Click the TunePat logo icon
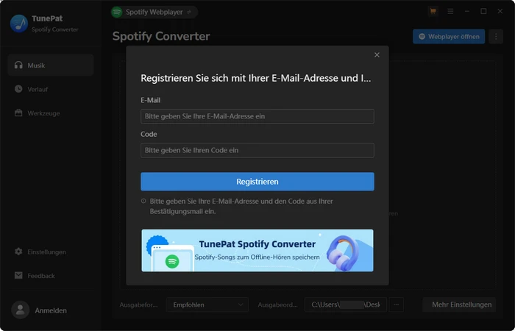The height and width of the screenshot is (331, 515). pyautogui.click(x=18, y=24)
